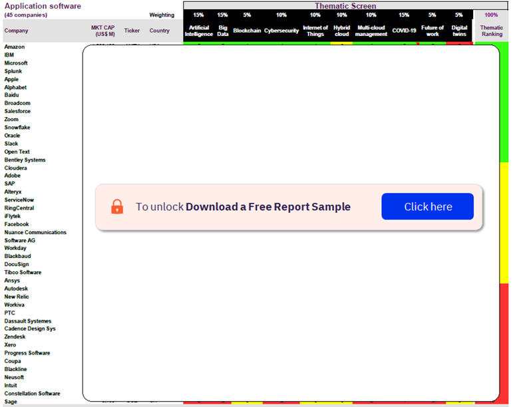Image resolution: width=519 pixels, height=407 pixels.
Task: Click the Blockchain column header
Action: tap(247, 31)
